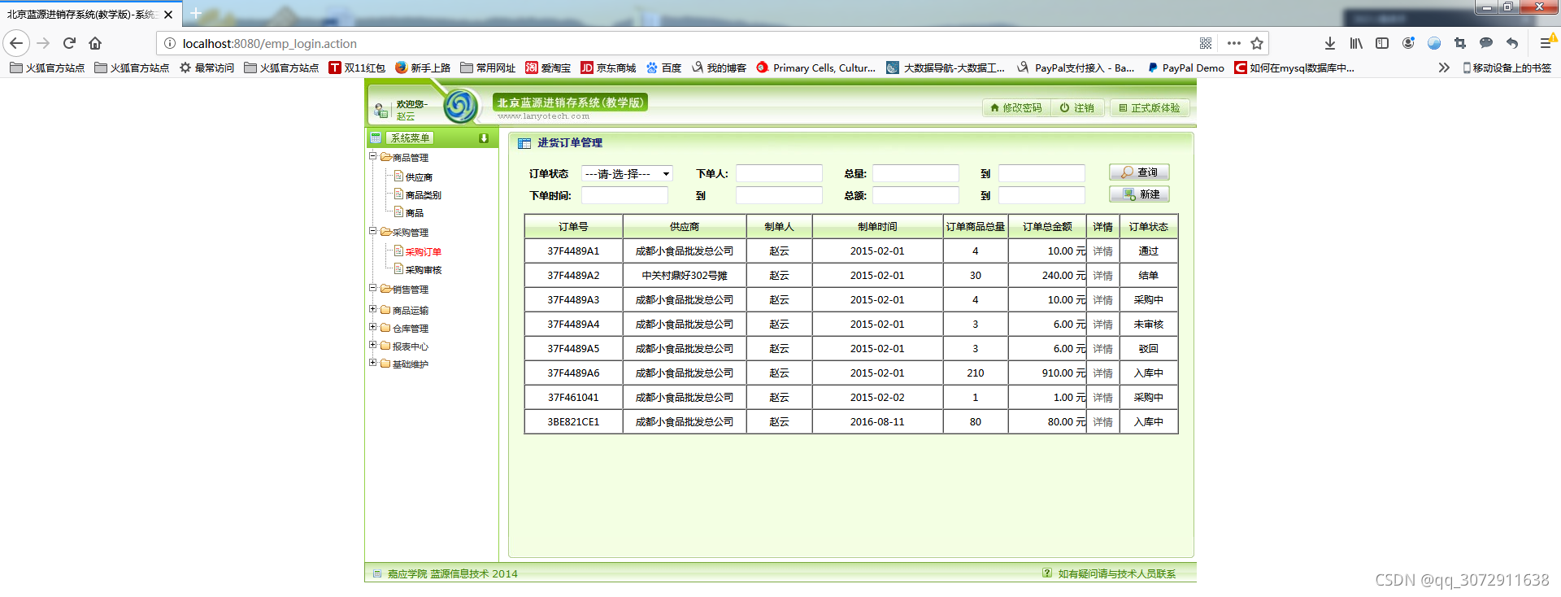This screenshot has width=1561, height=597.
Task: Show more bookmarks with the chevron
Action: point(1444,68)
